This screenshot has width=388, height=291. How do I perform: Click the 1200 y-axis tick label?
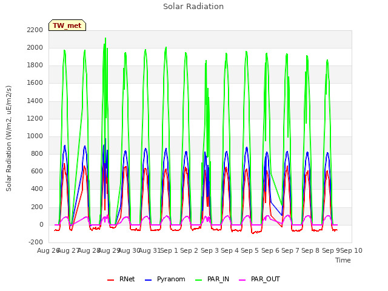tap(35, 119)
